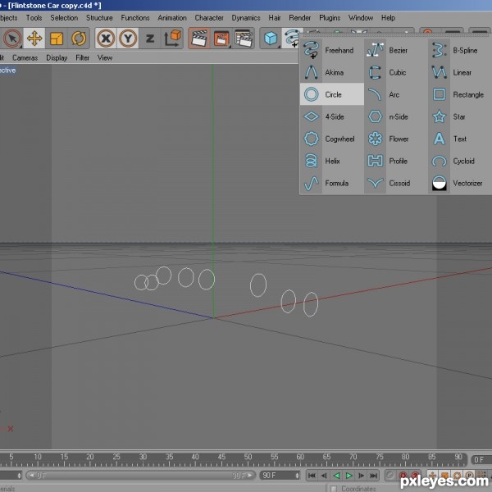Choose the Akima spline
This screenshot has height=492, width=492.
point(332,72)
